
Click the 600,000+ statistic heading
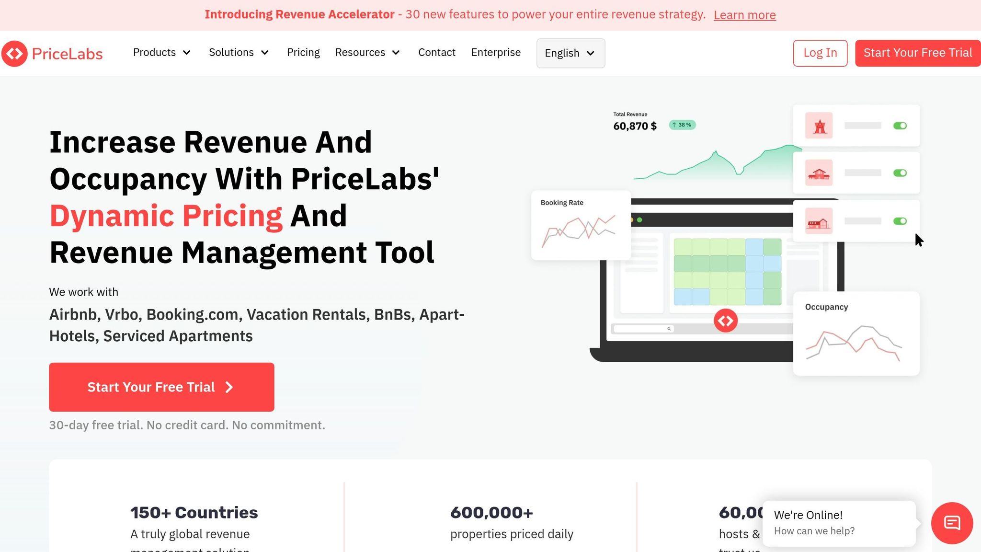[x=491, y=513]
